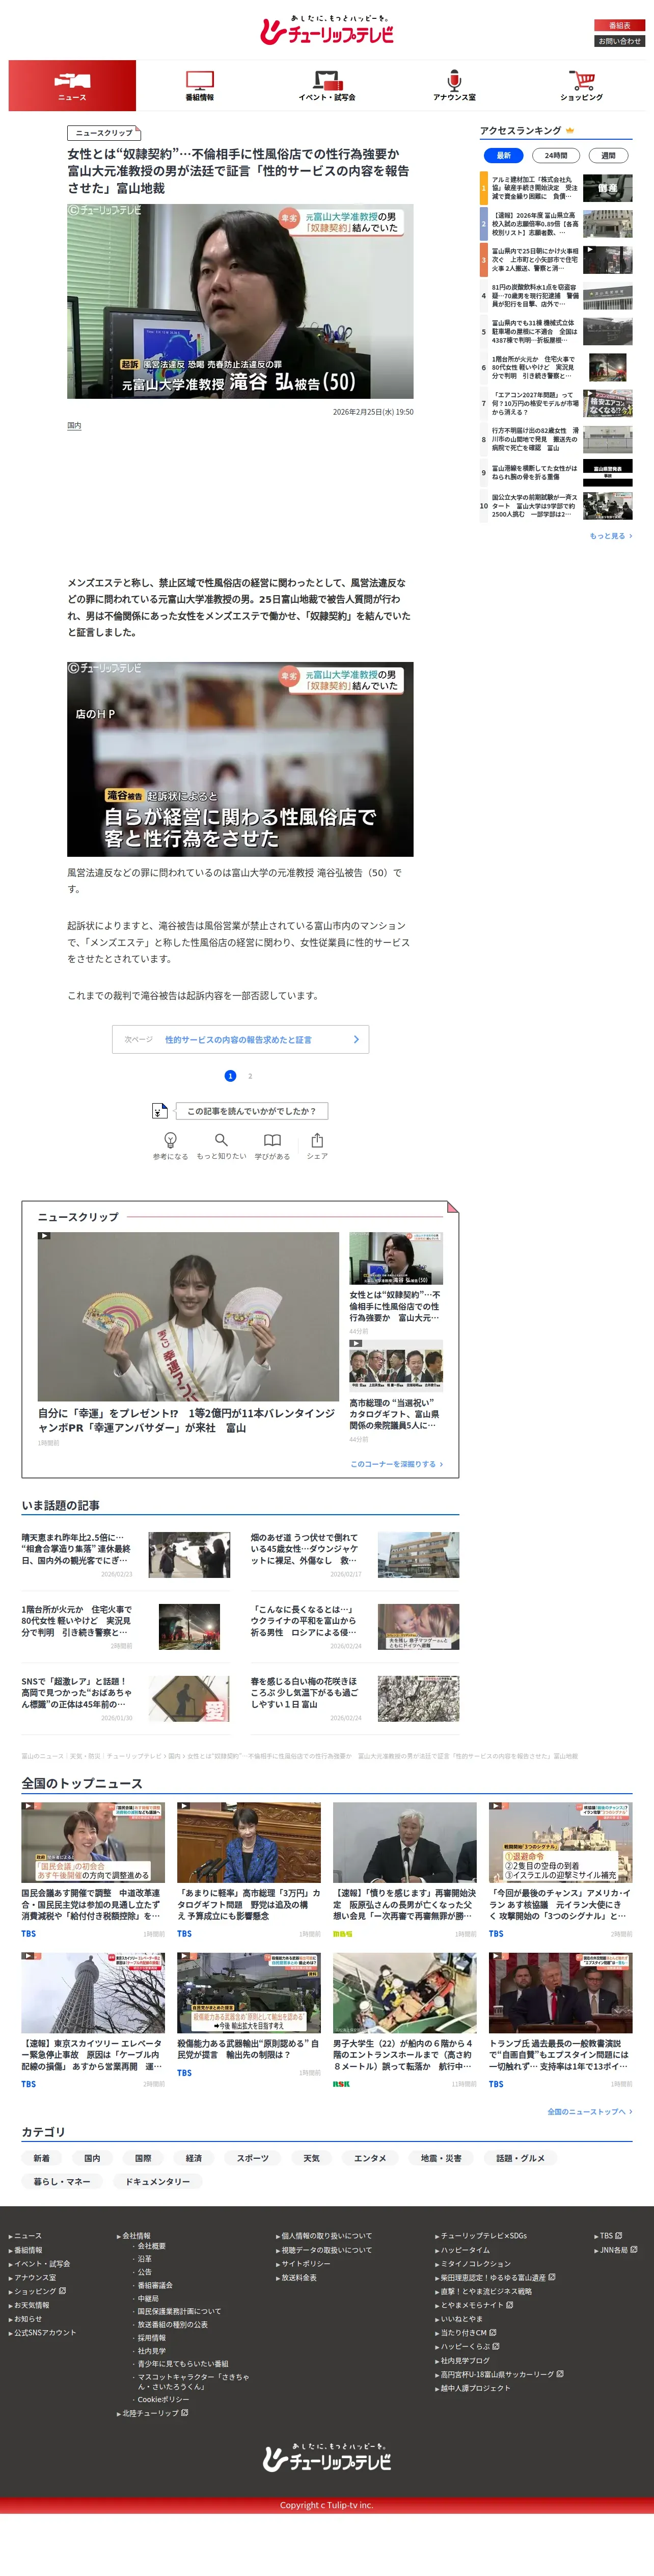The image size is (654, 2576).
Task: Click もっと見る under the access ranking
Action: [610, 536]
